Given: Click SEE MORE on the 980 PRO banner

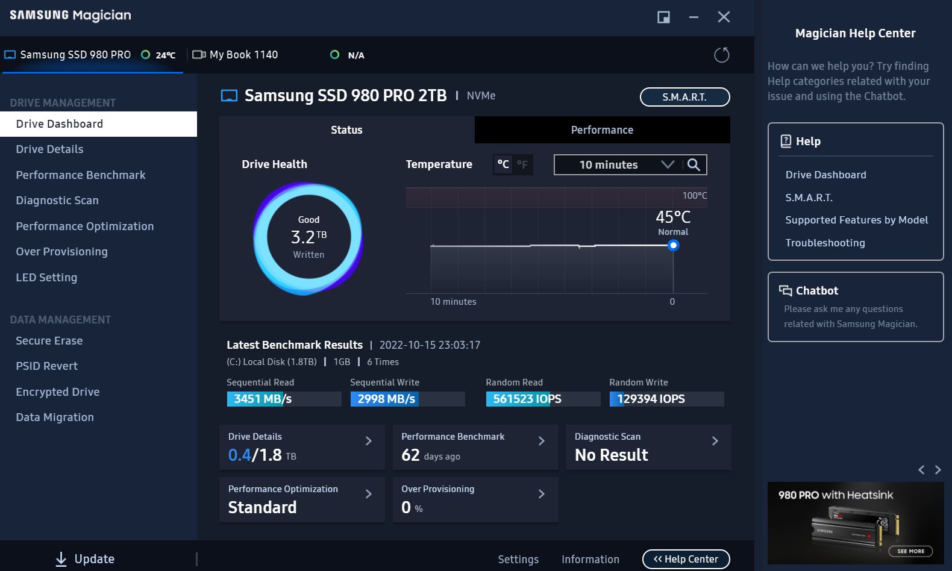Looking at the screenshot, I should coord(910,551).
